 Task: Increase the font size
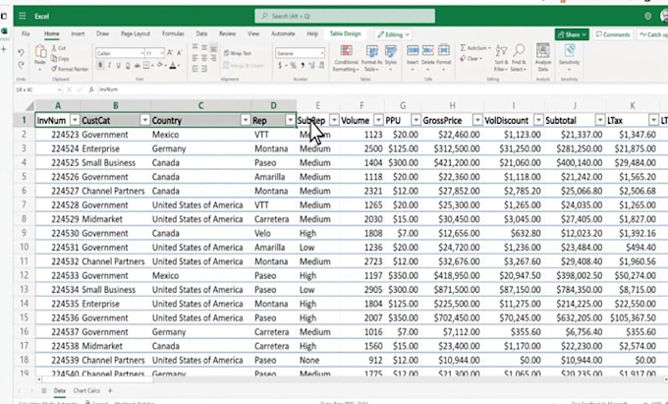click(x=170, y=53)
